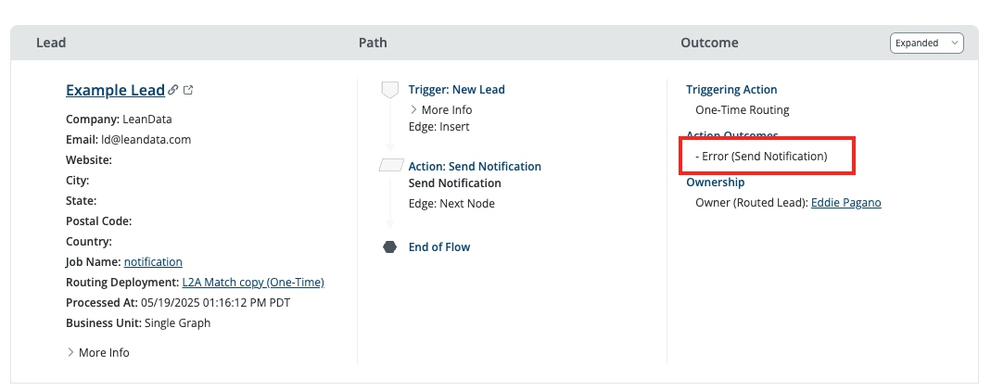Open the Example Lead record link

tap(115, 91)
